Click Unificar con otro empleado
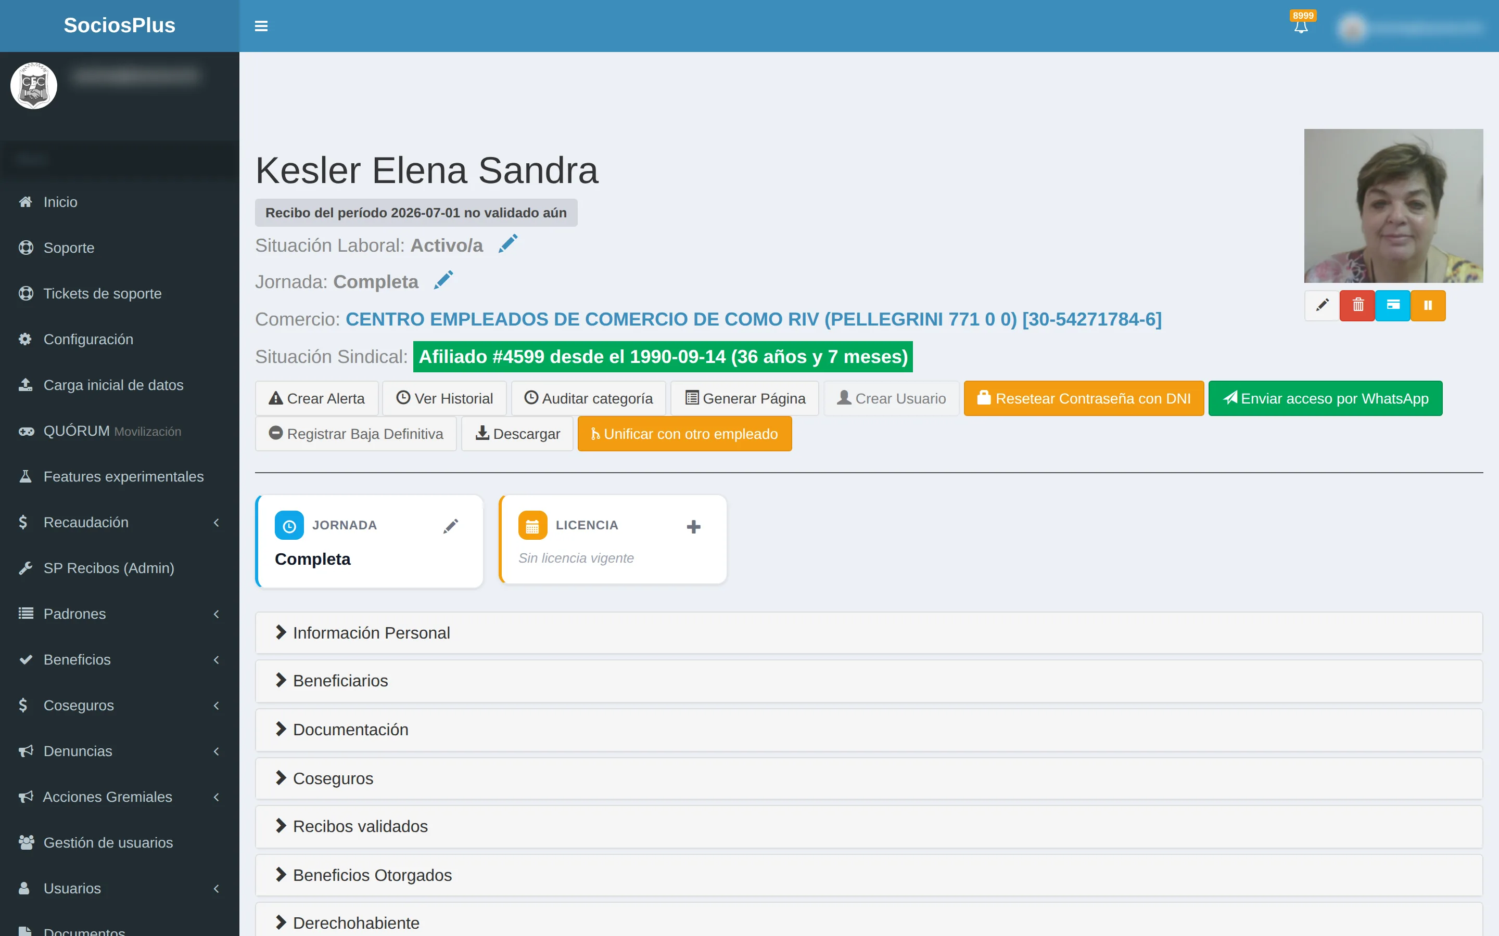 (684, 433)
